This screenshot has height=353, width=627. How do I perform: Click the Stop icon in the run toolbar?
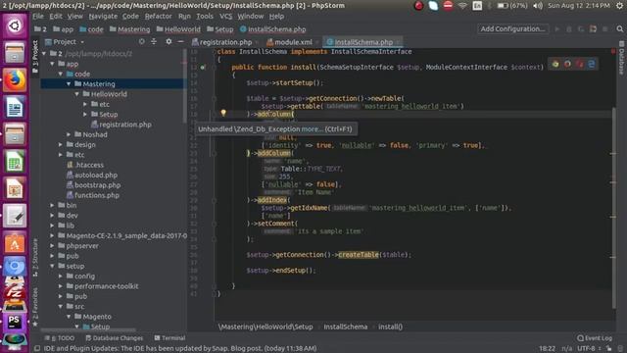[605, 28]
